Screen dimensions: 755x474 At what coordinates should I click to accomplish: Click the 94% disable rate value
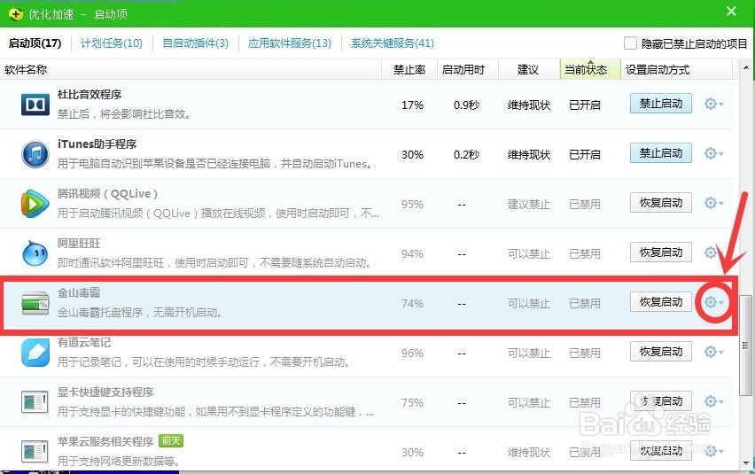click(412, 253)
